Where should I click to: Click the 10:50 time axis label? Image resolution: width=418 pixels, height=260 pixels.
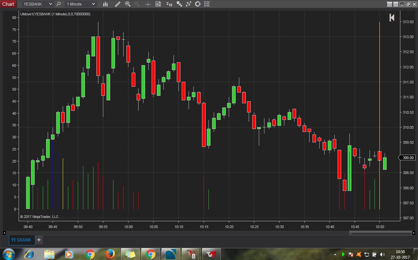tap(379, 227)
